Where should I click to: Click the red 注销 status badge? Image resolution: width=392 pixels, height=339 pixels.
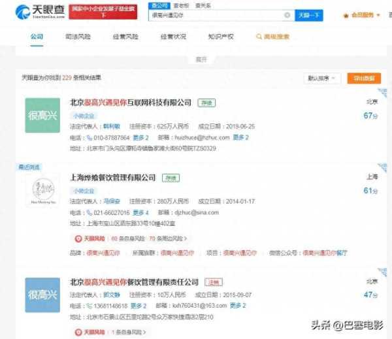[x=214, y=282]
